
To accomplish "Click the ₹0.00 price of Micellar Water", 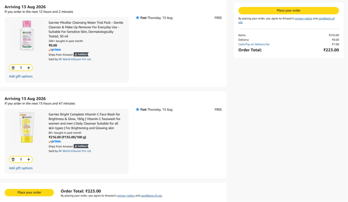I will pyautogui.click(x=53, y=46).
